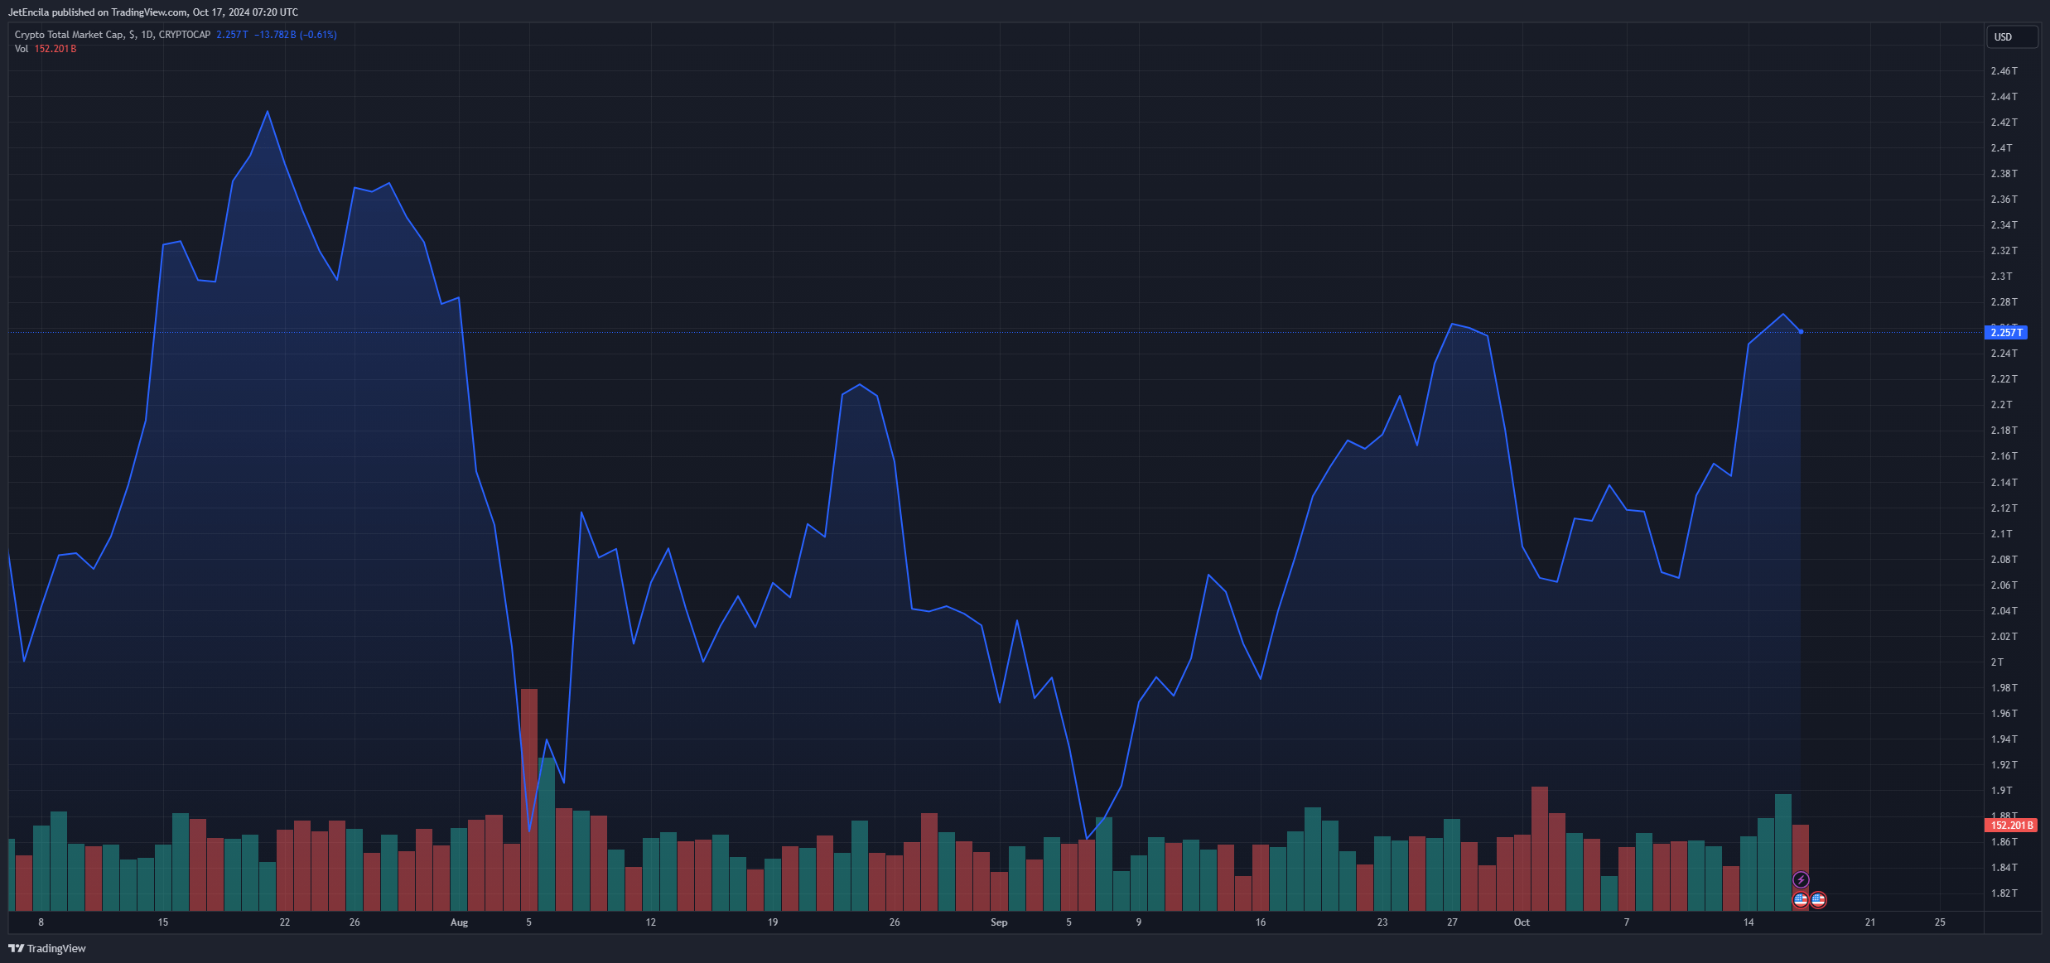Screen dimensions: 2050x963
Task: Click the purple lightning event icon
Action: pyautogui.click(x=1801, y=879)
